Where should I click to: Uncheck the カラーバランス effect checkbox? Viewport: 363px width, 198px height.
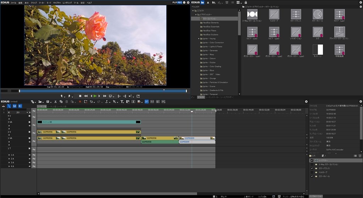point(312,168)
